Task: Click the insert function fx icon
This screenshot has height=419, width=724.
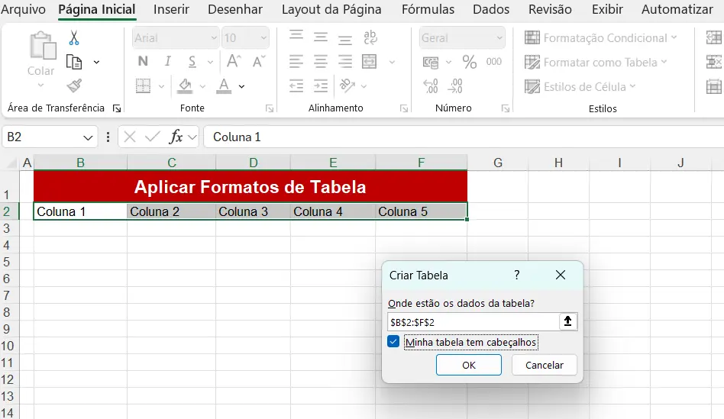Action: pyautogui.click(x=176, y=137)
